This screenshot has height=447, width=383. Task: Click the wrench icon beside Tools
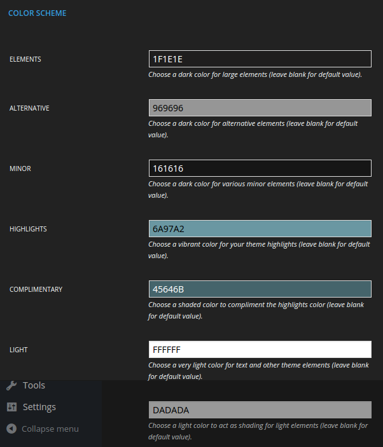[x=11, y=385]
